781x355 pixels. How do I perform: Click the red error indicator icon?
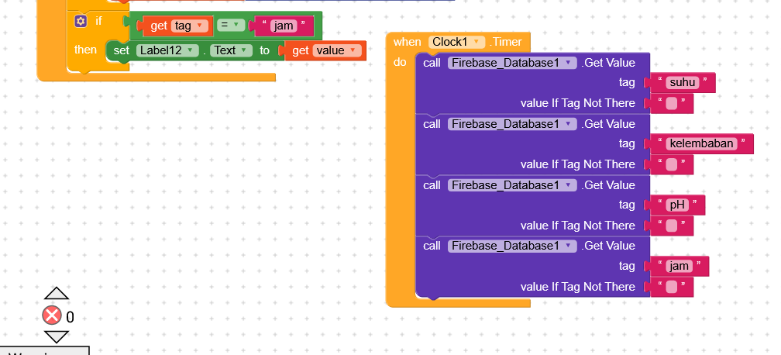(52, 315)
